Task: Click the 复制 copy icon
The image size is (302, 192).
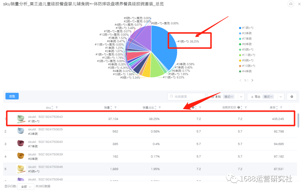Action: click(x=213, y=96)
